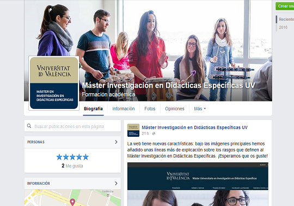Click the green Crear una button
Viewport: 294px width, 206px height.
click(x=285, y=6)
